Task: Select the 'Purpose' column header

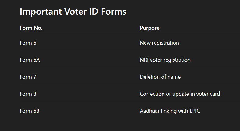Action: point(150,28)
